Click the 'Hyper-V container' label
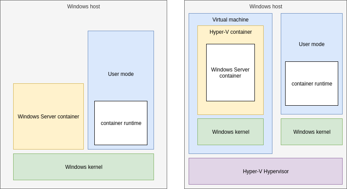Screen dimensions: 347x189 231,32
